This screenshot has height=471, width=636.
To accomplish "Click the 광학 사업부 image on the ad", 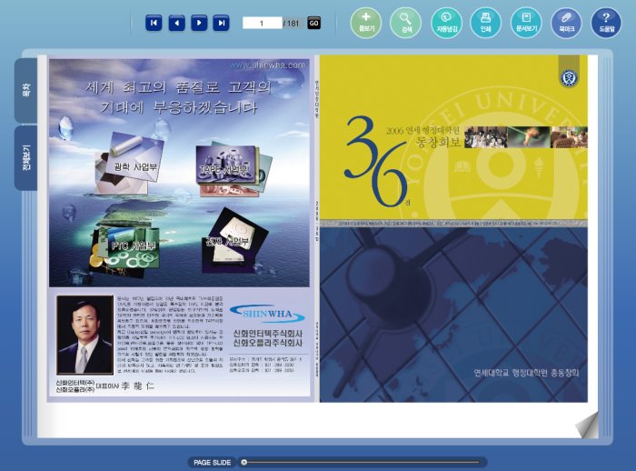I will click(x=130, y=165).
